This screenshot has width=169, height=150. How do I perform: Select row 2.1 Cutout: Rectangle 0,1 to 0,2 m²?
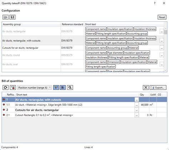click(84, 115)
